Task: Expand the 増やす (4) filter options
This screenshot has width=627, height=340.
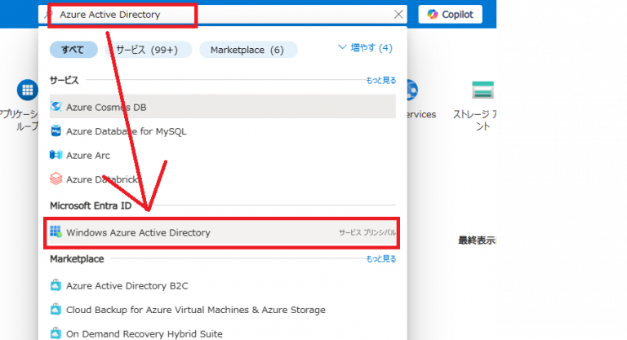Action: 365,48
